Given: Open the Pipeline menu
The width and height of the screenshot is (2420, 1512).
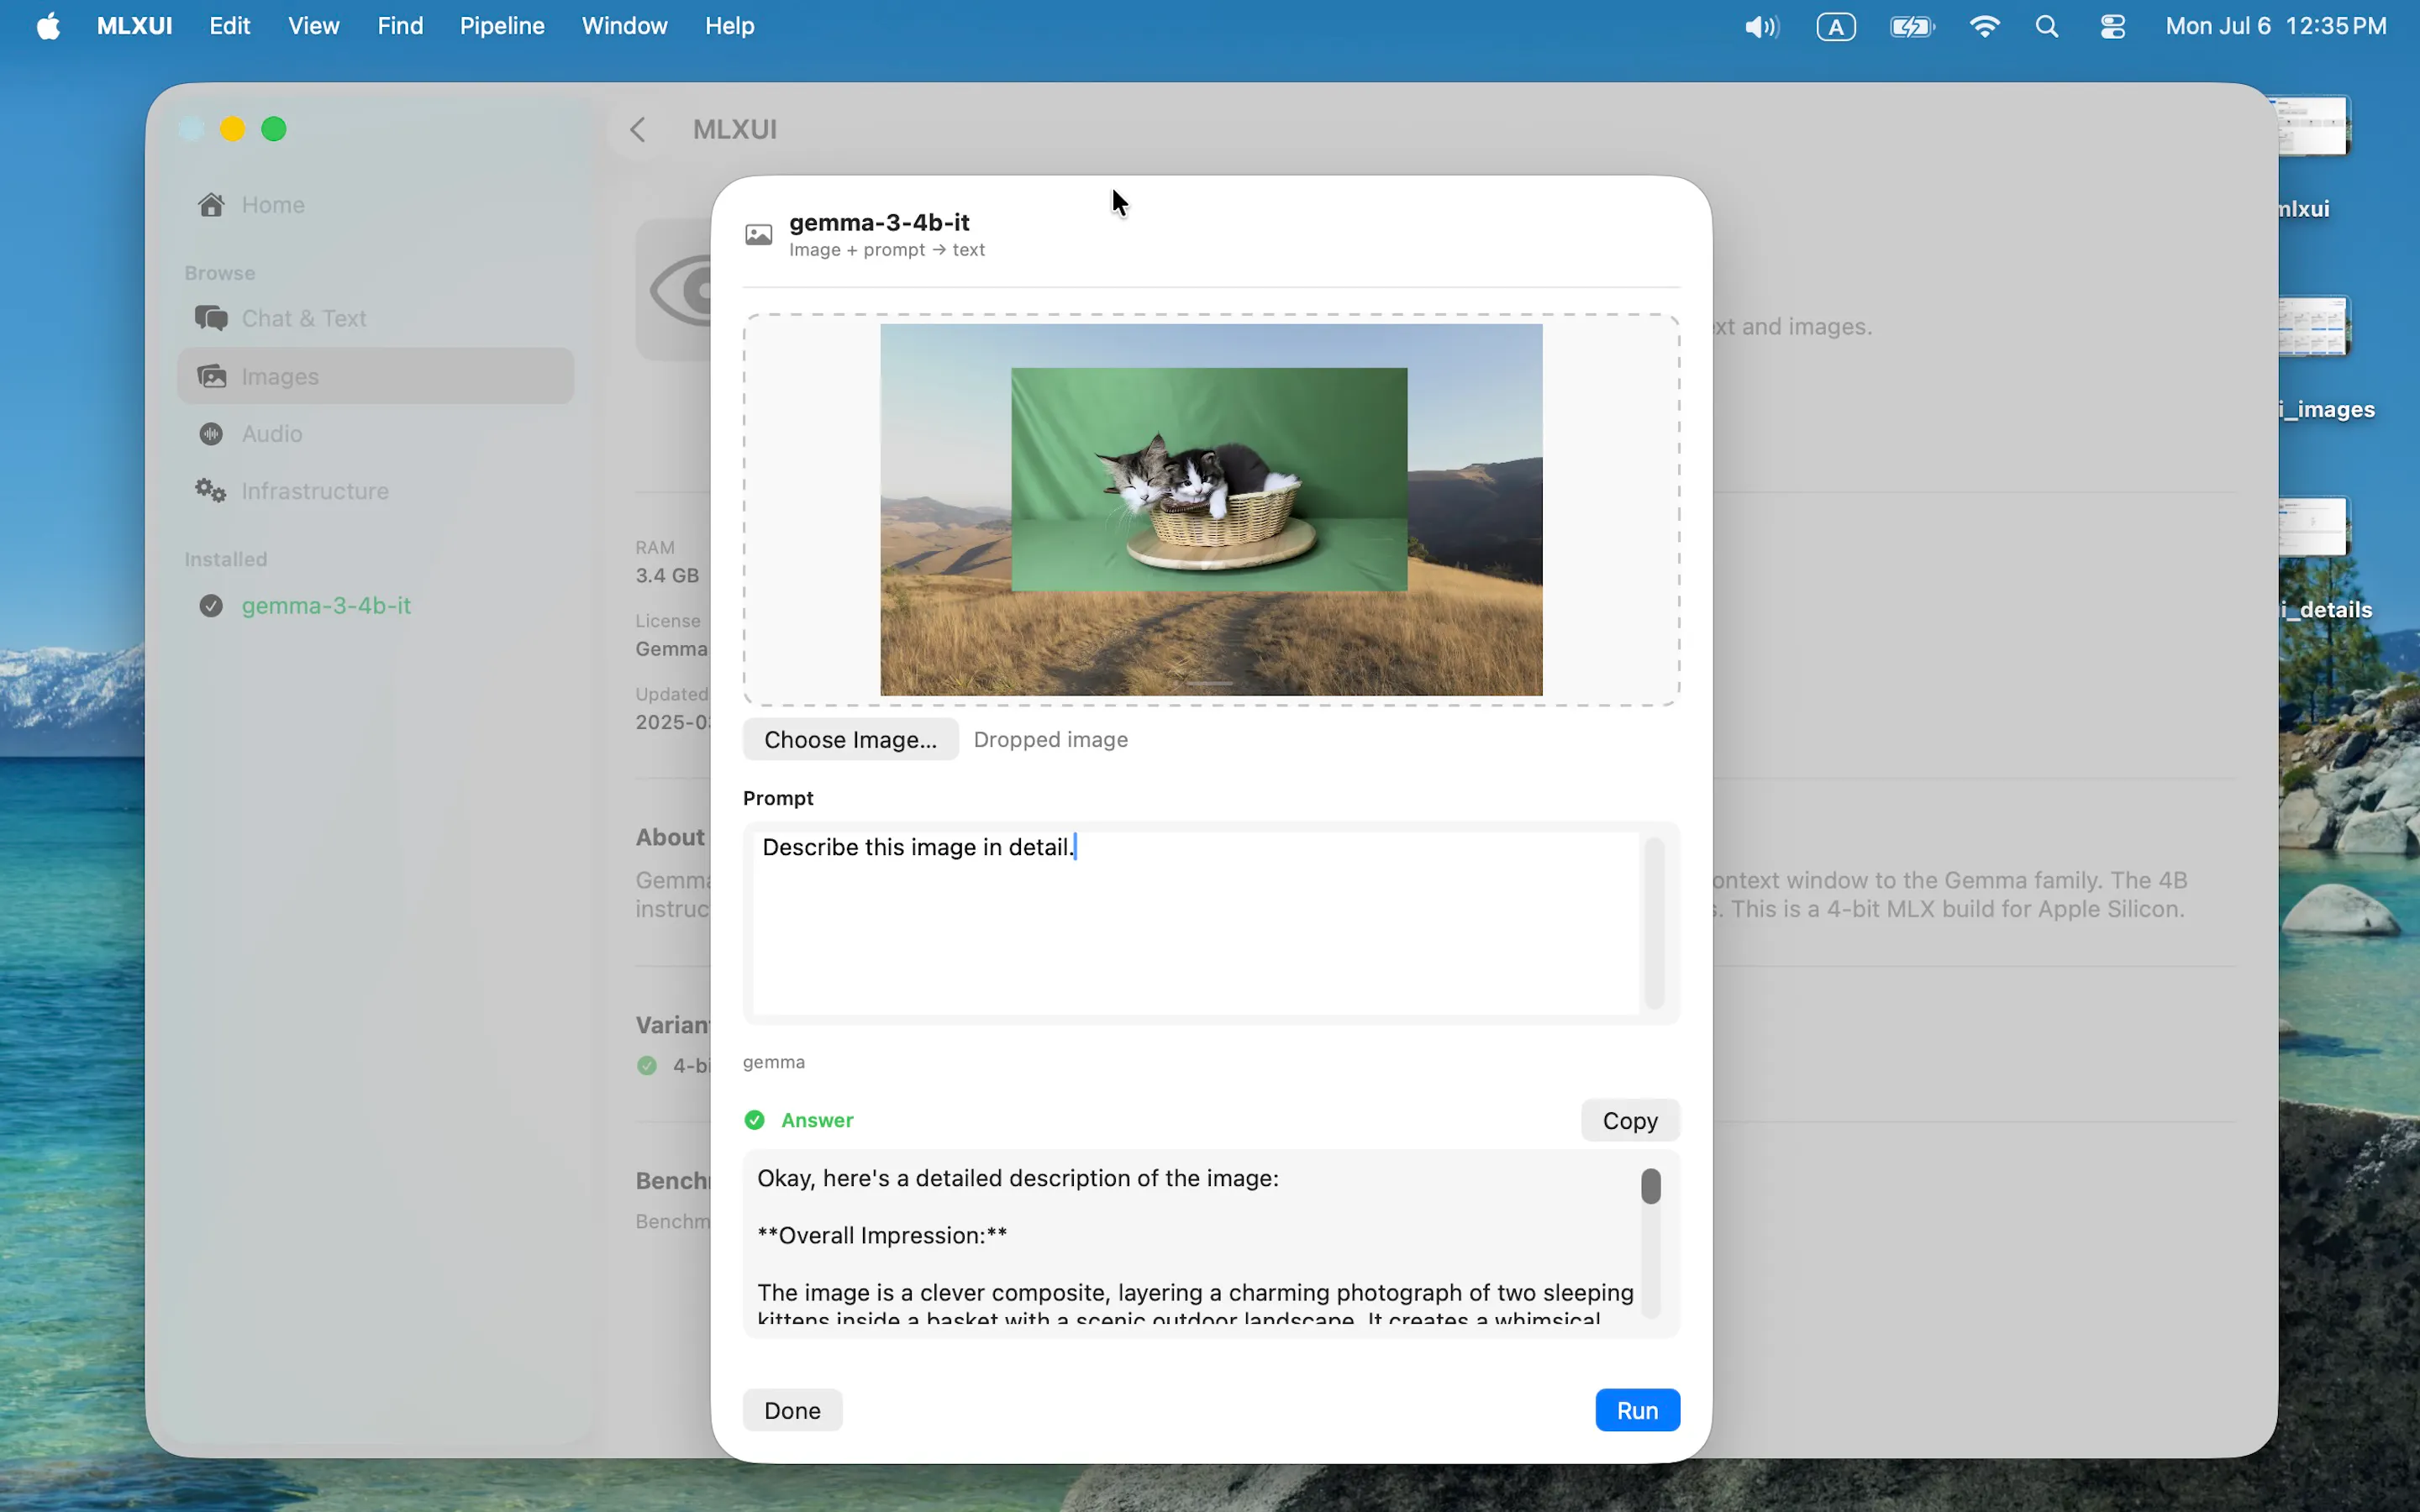Looking at the screenshot, I should 502,26.
